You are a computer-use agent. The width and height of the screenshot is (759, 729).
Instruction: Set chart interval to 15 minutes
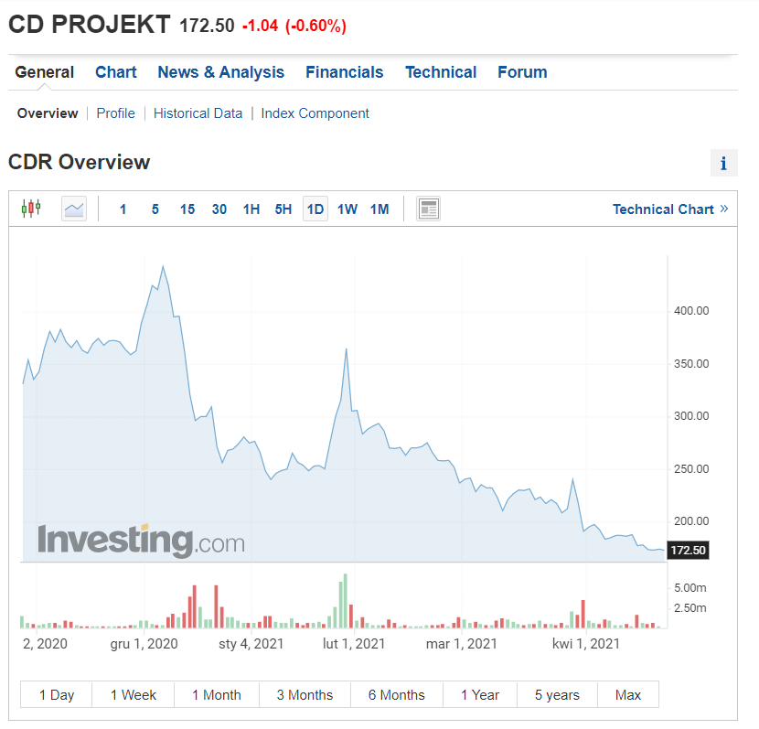click(187, 209)
